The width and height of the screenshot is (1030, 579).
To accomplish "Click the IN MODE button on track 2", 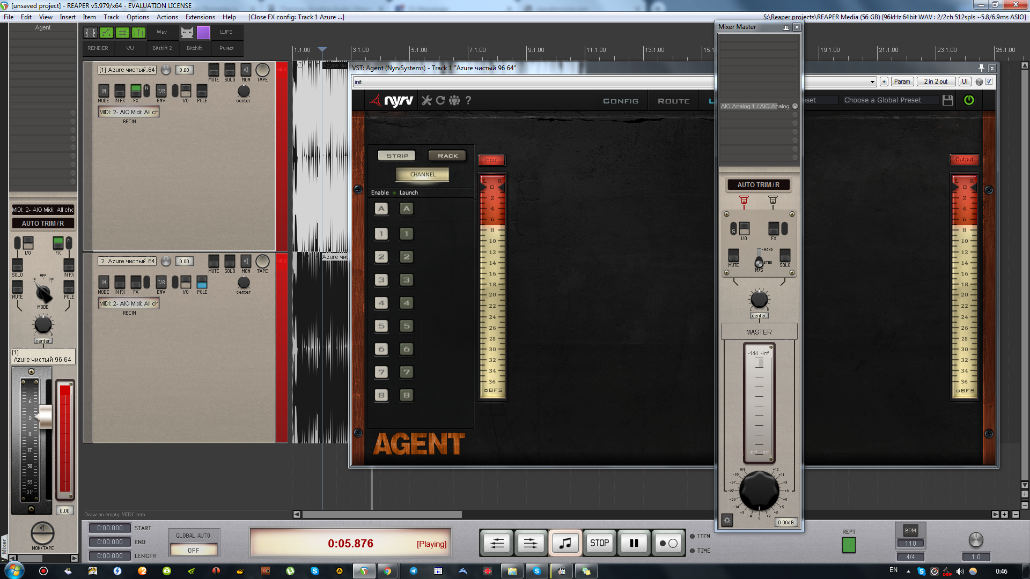I will point(104,282).
